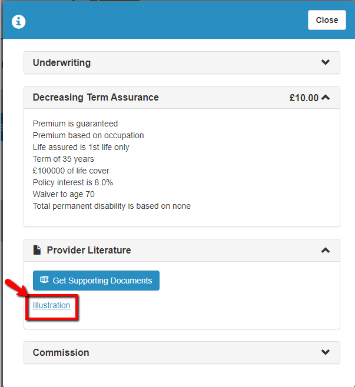The width and height of the screenshot is (355, 387).
Task: Collapse Decreasing Term Assurance using its chevron
Action: (x=326, y=98)
